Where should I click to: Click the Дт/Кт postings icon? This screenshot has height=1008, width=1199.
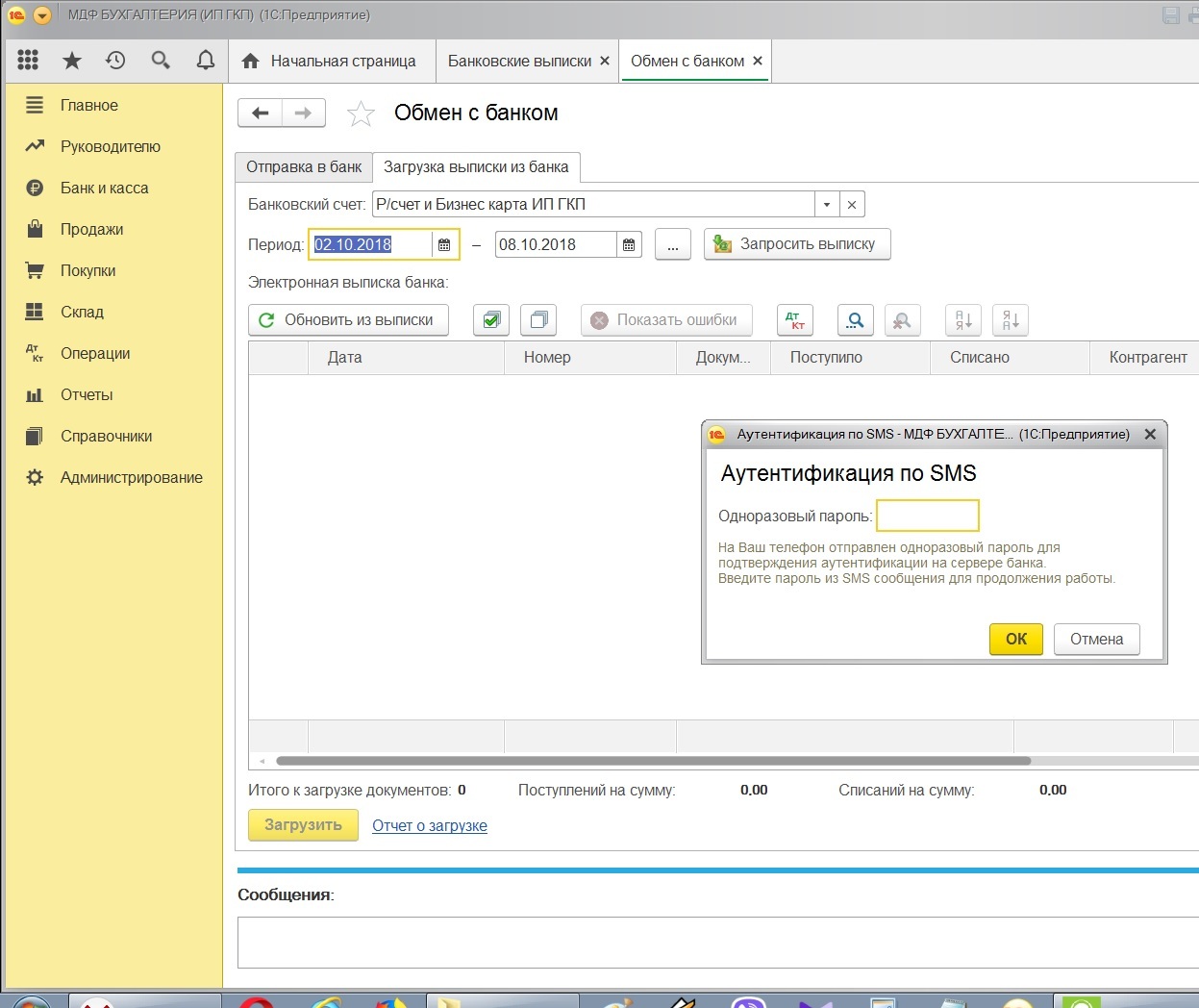[794, 320]
